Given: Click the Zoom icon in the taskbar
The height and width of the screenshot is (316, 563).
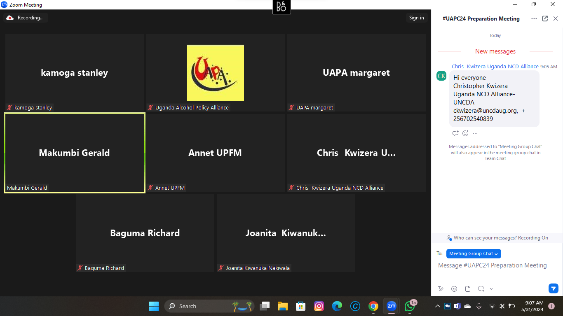Looking at the screenshot, I should 392,306.
